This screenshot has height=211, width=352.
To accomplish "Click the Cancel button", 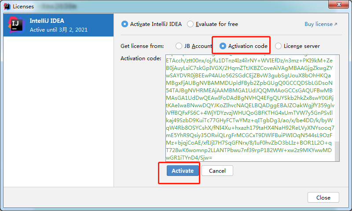I will [x=217, y=171].
